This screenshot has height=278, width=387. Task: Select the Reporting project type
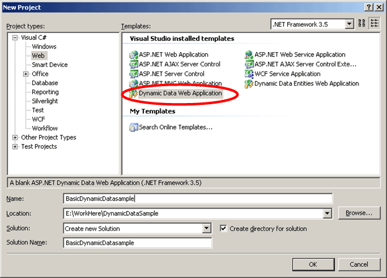click(45, 92)
